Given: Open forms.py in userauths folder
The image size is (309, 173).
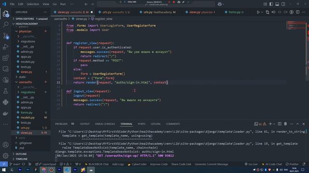Looking at the screenshot, I should point(27,112).
